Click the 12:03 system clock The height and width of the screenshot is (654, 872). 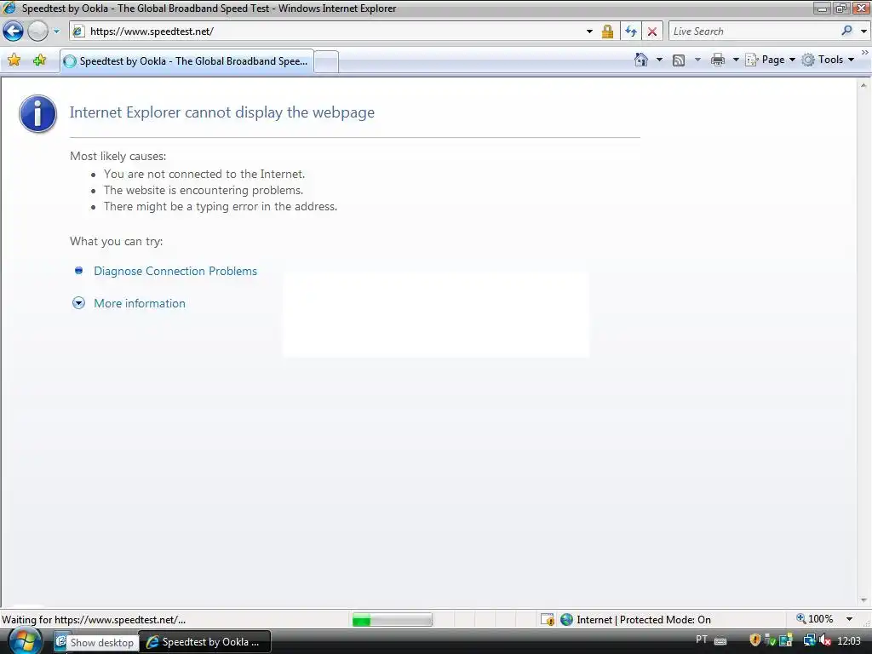pos(849,641)
